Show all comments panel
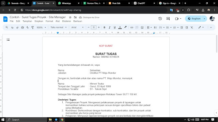 click(168, 19)
